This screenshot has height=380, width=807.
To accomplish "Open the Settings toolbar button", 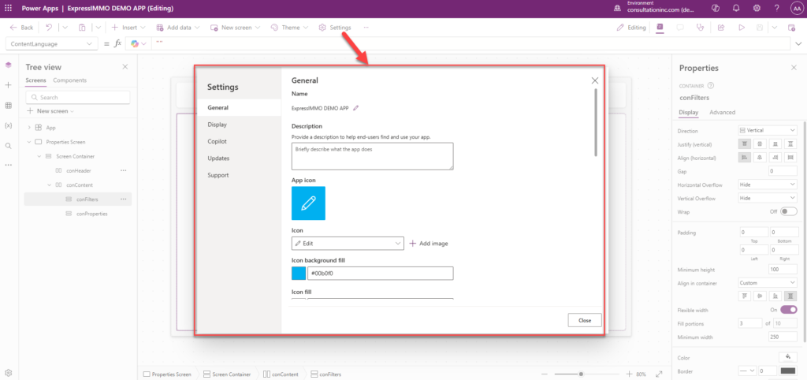I will point(335,28).
